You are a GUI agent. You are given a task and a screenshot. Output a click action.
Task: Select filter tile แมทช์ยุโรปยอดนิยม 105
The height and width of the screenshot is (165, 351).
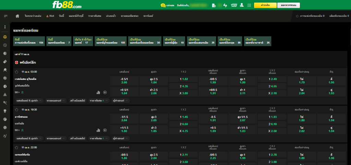point(111,41)
